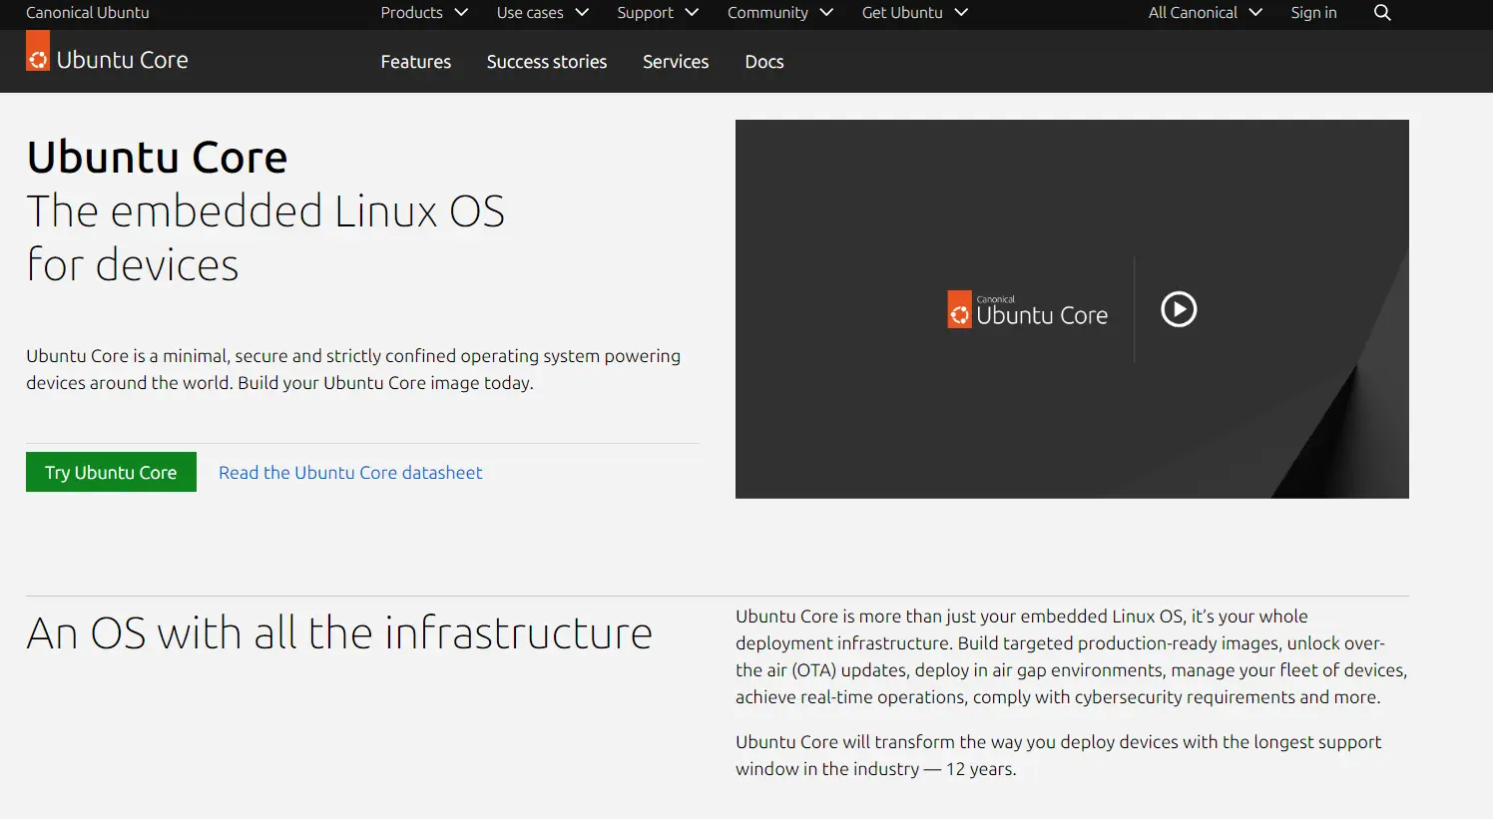Click the Canonical Ubuntu home link
The height and width of the screenshot is (819, 1493).
87,13
